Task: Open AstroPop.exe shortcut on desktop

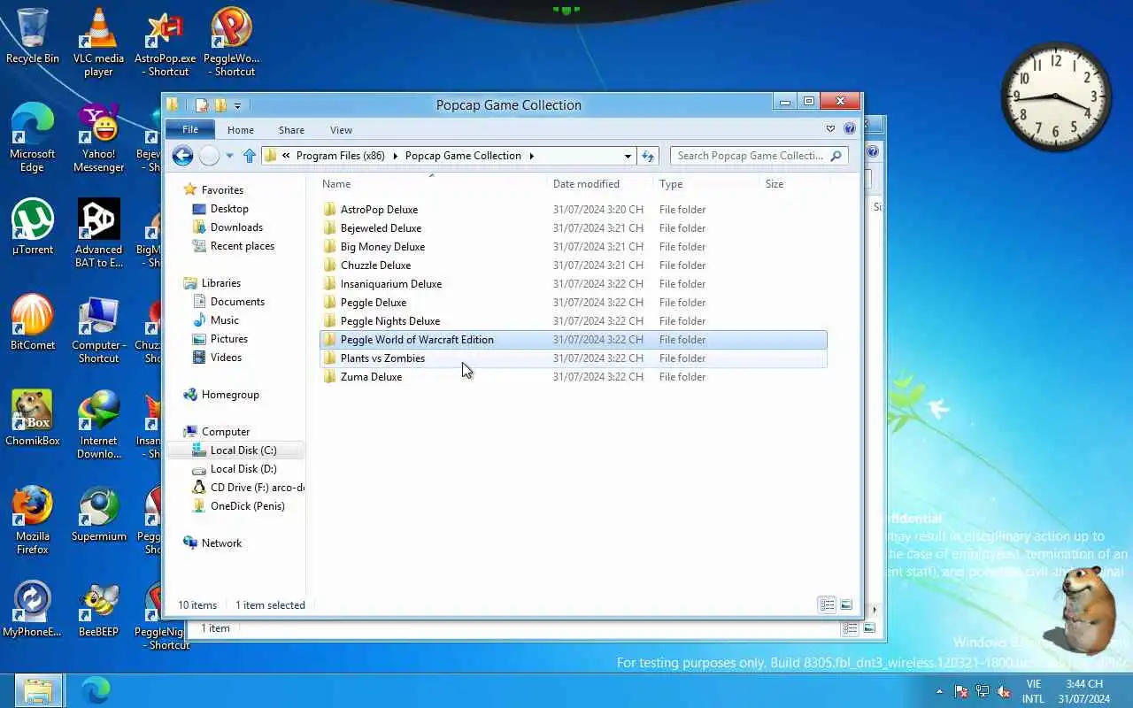Action: tap(165, 42)
